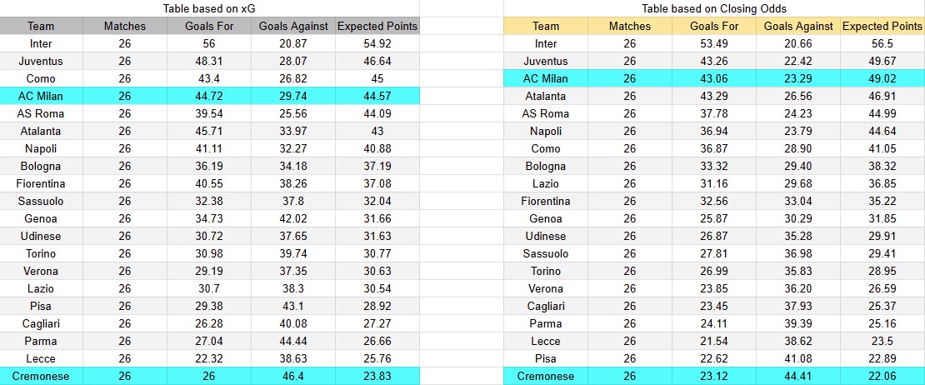Click Atalanta's Expected Points value 46.91

click(882, 96)
